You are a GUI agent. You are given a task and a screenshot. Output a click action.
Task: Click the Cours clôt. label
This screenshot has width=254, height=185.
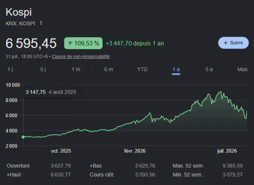(x=102, y=175)
